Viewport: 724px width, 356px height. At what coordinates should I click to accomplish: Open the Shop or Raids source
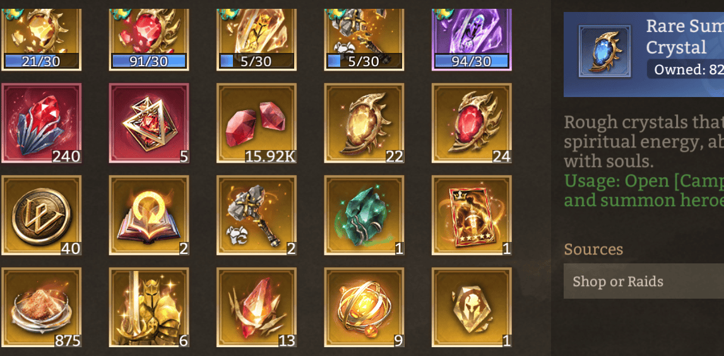point(644,281)
